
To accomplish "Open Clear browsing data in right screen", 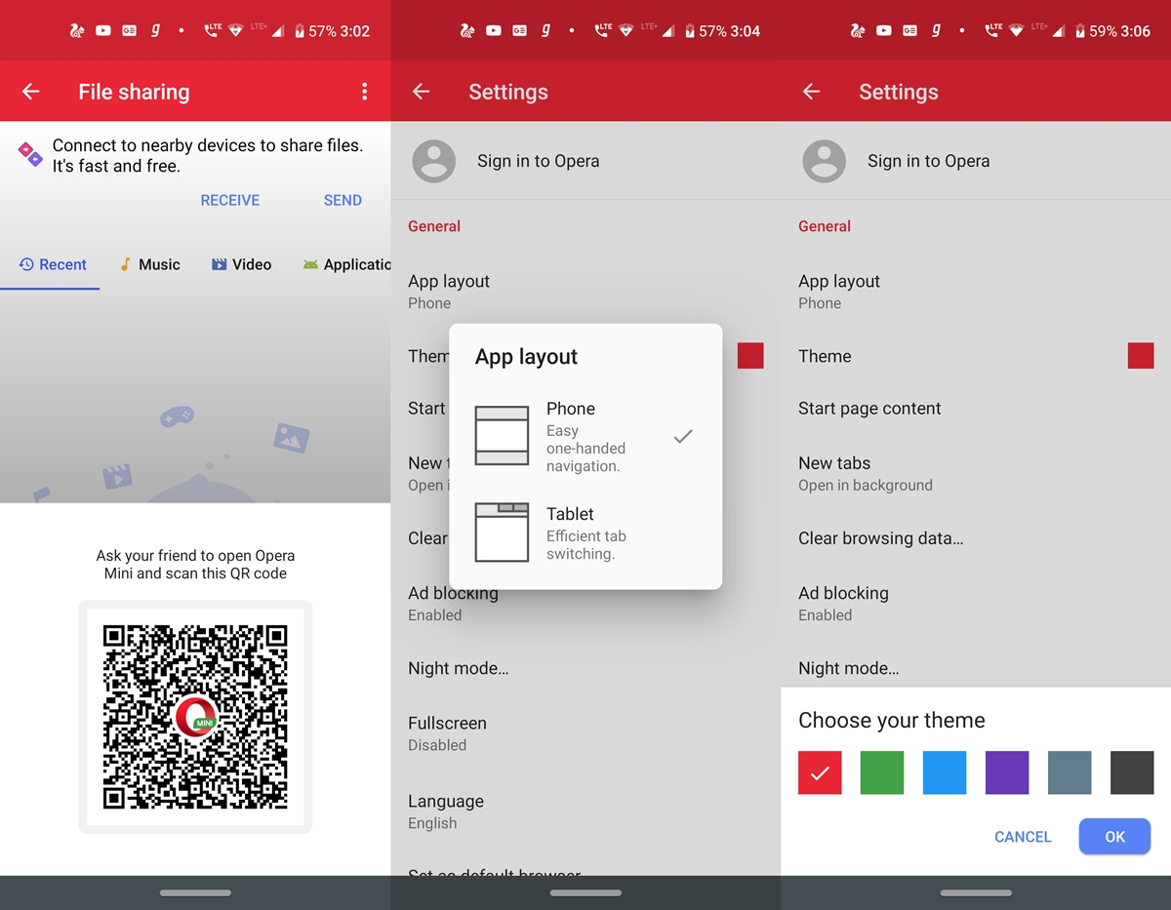I will point(976,538).
